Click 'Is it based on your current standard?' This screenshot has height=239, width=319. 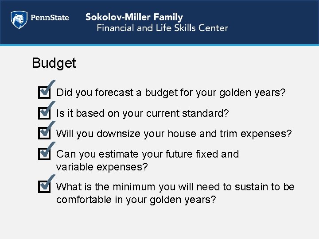[143, 113]
